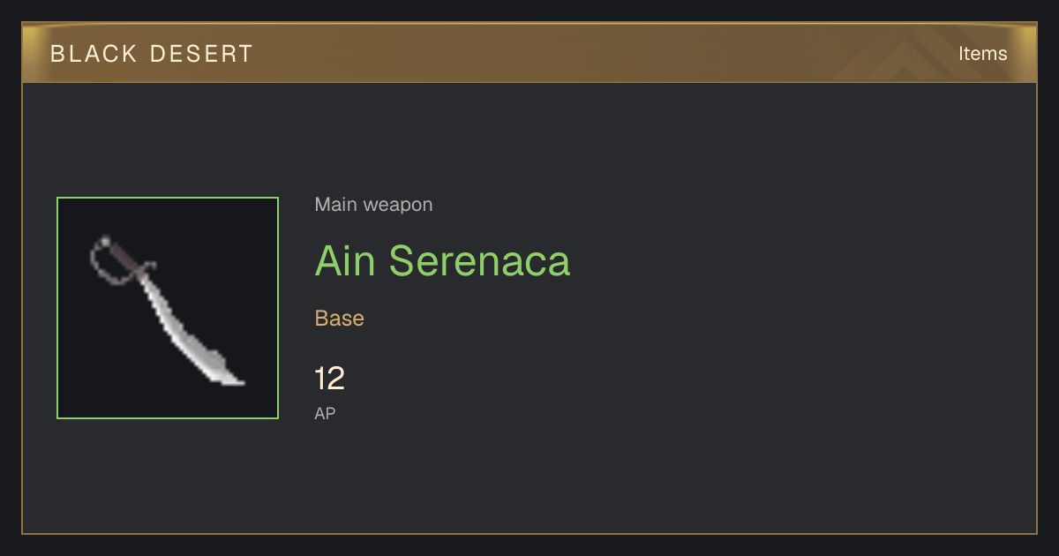
Task: Click the Ain Serenaca sword icon
Action: pos(168,309)
